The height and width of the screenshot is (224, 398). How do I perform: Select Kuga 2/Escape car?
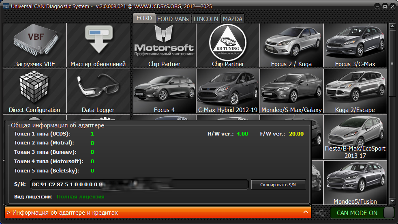[x=355, y=91]
